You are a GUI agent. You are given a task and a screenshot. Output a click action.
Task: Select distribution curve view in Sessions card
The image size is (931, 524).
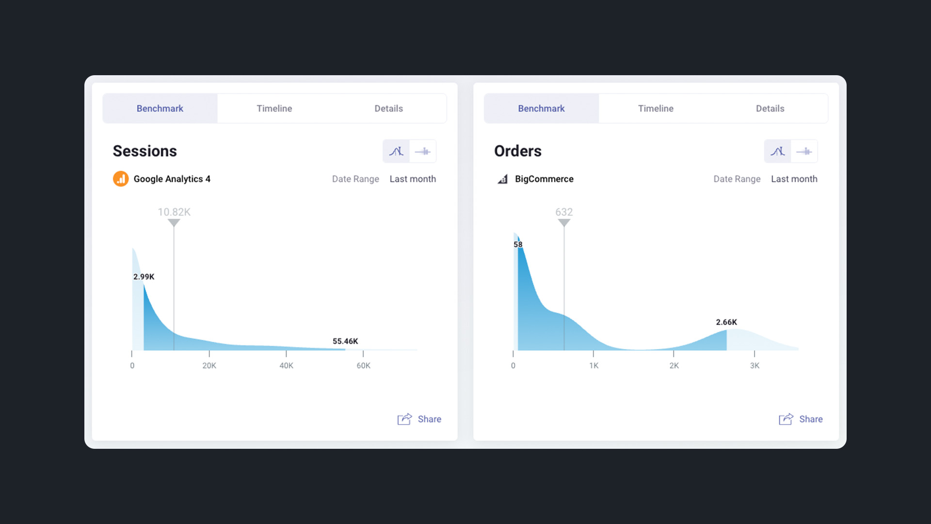(396, 151)
